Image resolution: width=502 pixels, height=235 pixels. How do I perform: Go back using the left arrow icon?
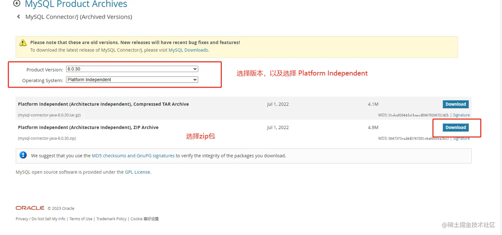[x=19, y=17]
